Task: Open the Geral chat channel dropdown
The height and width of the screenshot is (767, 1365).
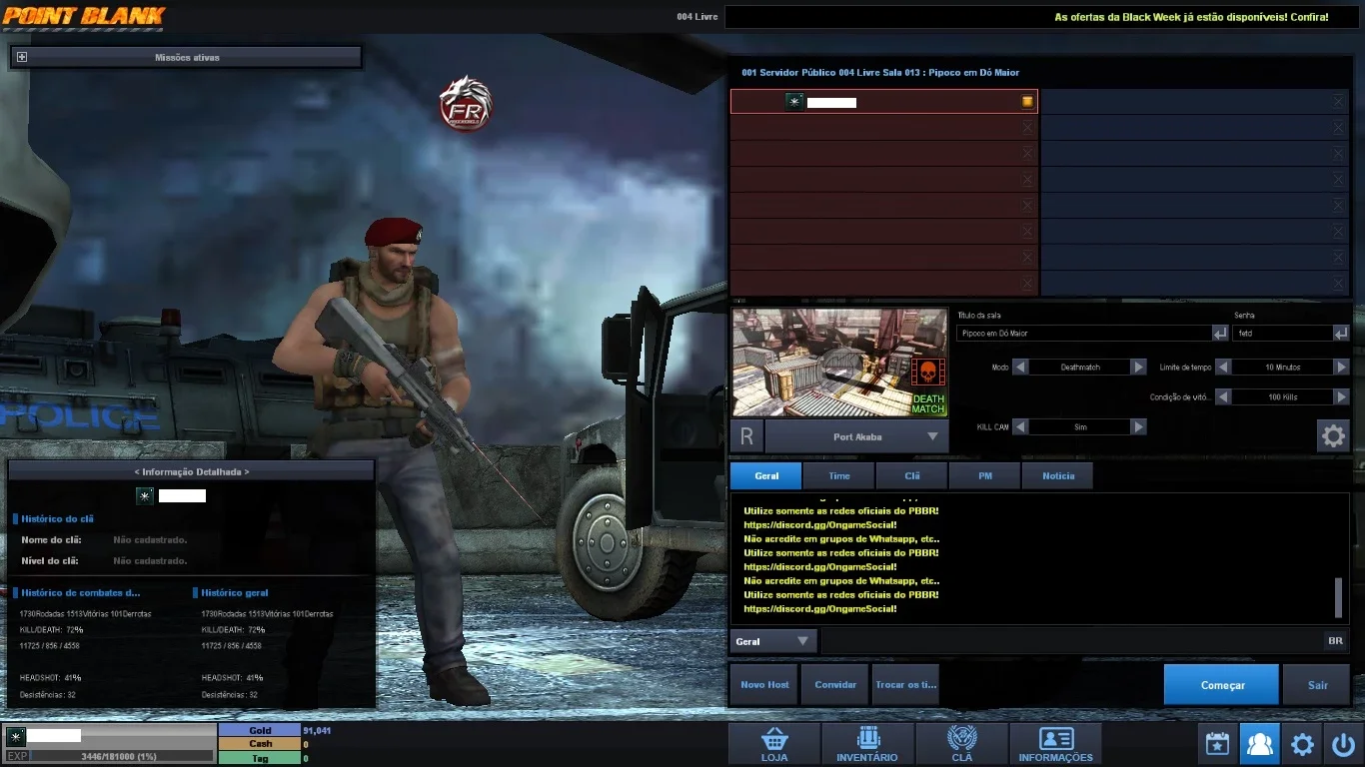Action: pyautogui.click(x=773, y=641)
